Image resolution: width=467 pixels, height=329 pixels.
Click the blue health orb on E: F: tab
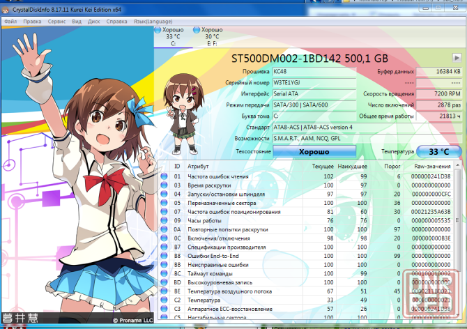pyautogui.click(x=197, y=30)
